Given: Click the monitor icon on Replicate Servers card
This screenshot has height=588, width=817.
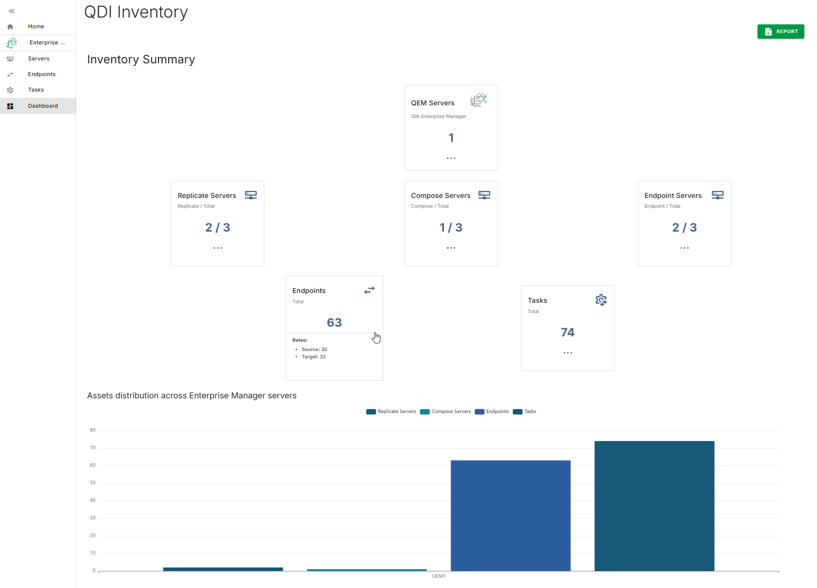Looking at the screenshot, I should click(x=251, y=195).
